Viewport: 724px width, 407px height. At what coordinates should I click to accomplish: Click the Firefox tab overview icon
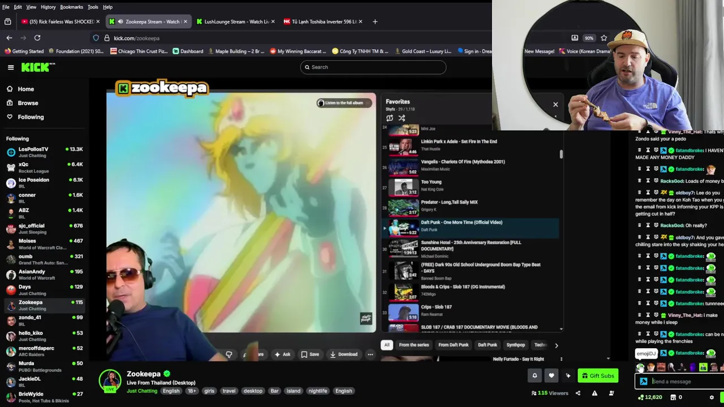[x=7, y=21]
